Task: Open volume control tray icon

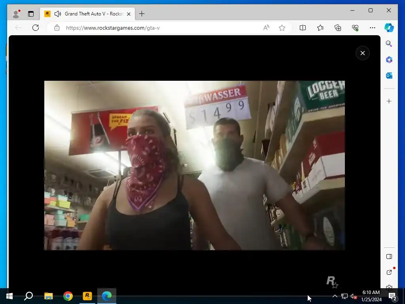Action: pos(354,296)
